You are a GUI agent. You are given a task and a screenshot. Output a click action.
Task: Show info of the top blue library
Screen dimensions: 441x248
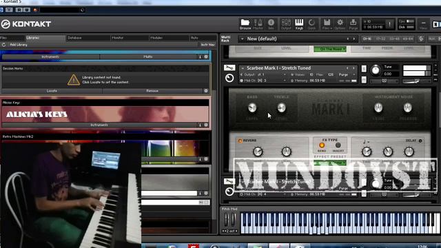pyautogui.click(x=201, y=56)
